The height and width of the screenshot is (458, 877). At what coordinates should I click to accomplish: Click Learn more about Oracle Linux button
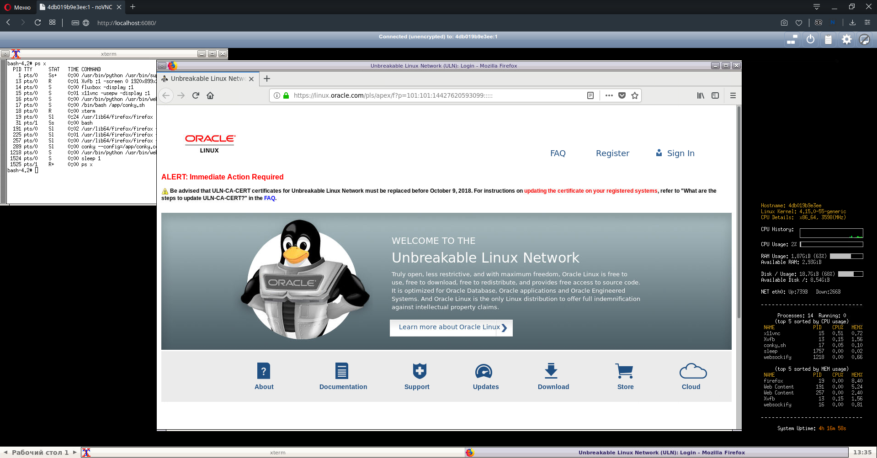click(x=451, y=327)
